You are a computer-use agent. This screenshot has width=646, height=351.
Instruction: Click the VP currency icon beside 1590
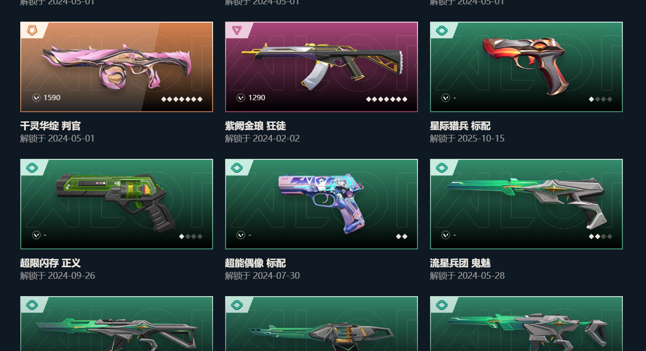[x=36, y=98]
